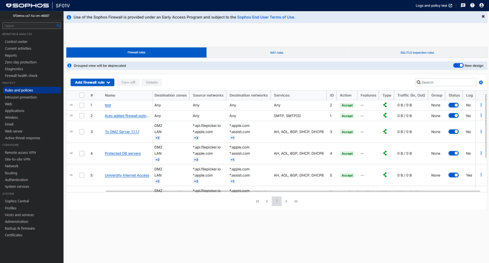Select the Firewall rules tab
The height and width of the screenshot is (263, 489).
coord(136,52)
